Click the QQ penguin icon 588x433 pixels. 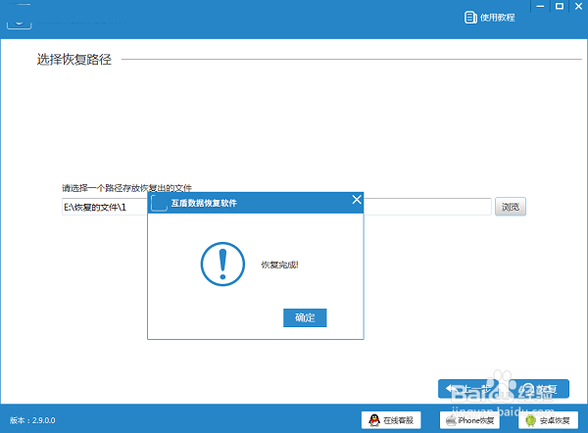374,420
